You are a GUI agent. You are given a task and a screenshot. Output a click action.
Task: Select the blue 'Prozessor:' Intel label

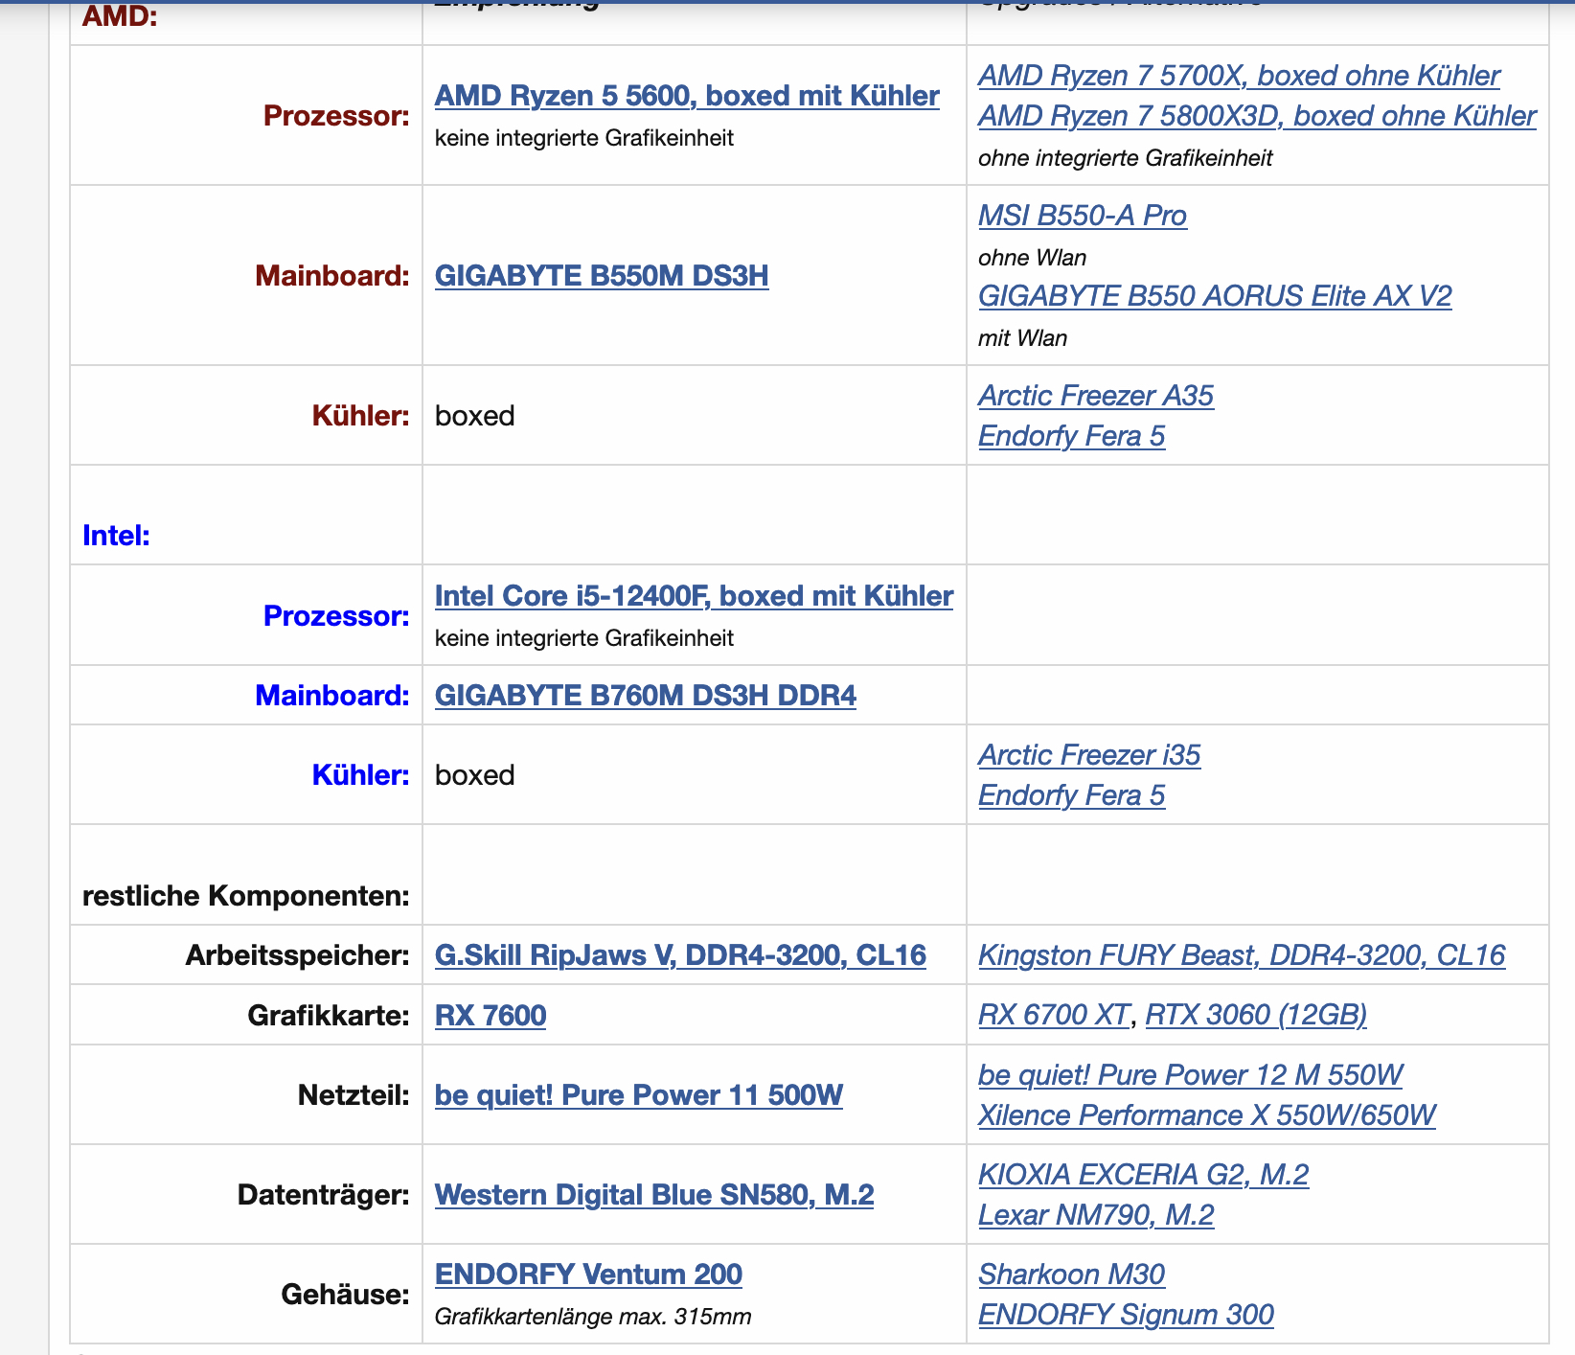[336, 616]
